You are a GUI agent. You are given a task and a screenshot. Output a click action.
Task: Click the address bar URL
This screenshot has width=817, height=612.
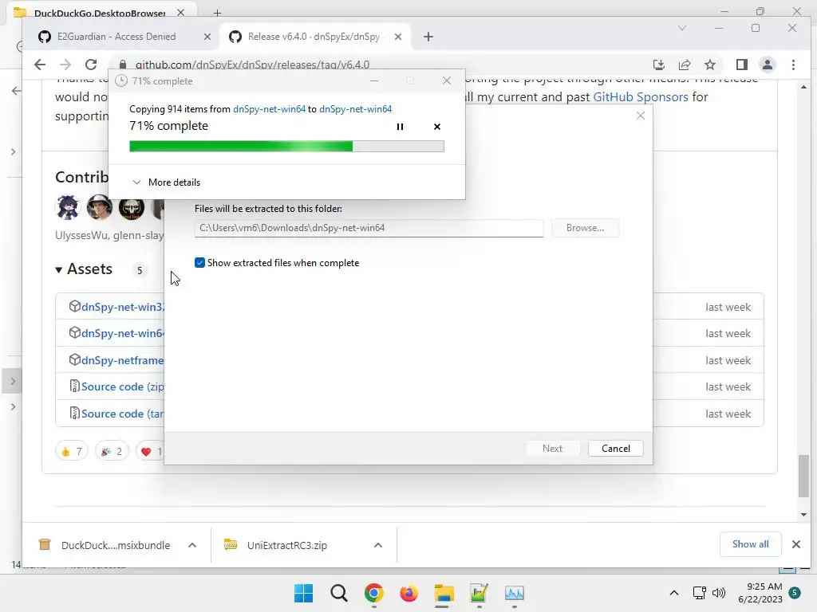tap(252, 65)
